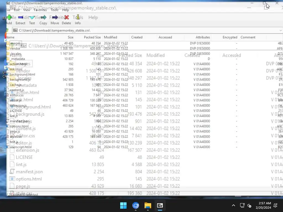Sort by the Comment column header
This screenshot has width=283, height=212.
tap(252, 37)
